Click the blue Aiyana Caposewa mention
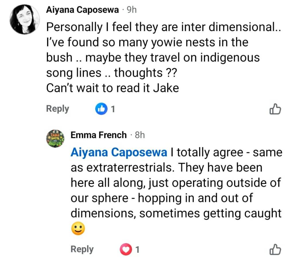 119,152
